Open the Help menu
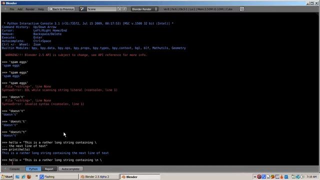 41,9
